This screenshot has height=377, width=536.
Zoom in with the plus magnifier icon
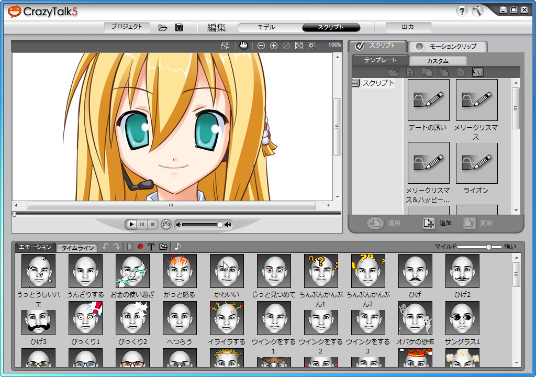point(273,46)
